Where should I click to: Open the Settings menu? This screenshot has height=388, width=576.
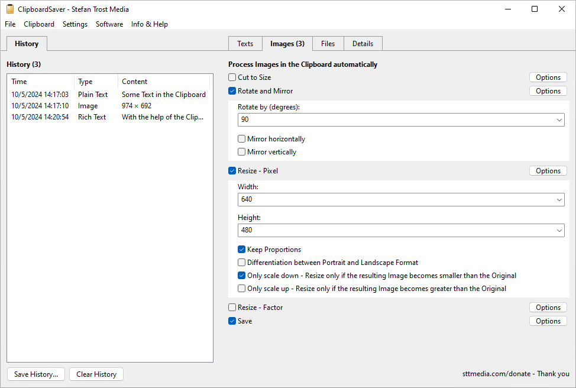click(75, 24)
